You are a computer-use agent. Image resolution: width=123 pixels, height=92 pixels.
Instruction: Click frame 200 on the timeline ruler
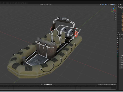[86, 86]
